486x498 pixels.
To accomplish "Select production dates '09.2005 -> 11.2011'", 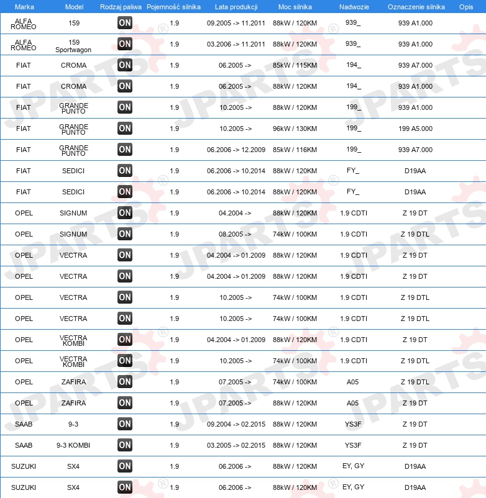I will coord(236,23).
